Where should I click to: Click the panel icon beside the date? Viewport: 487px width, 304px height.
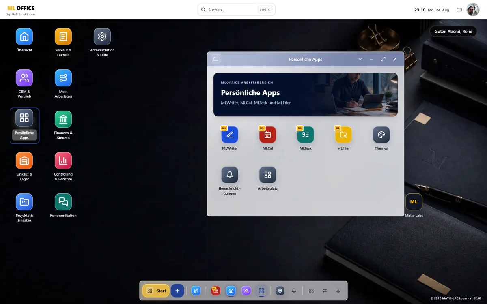coord(459,10)
